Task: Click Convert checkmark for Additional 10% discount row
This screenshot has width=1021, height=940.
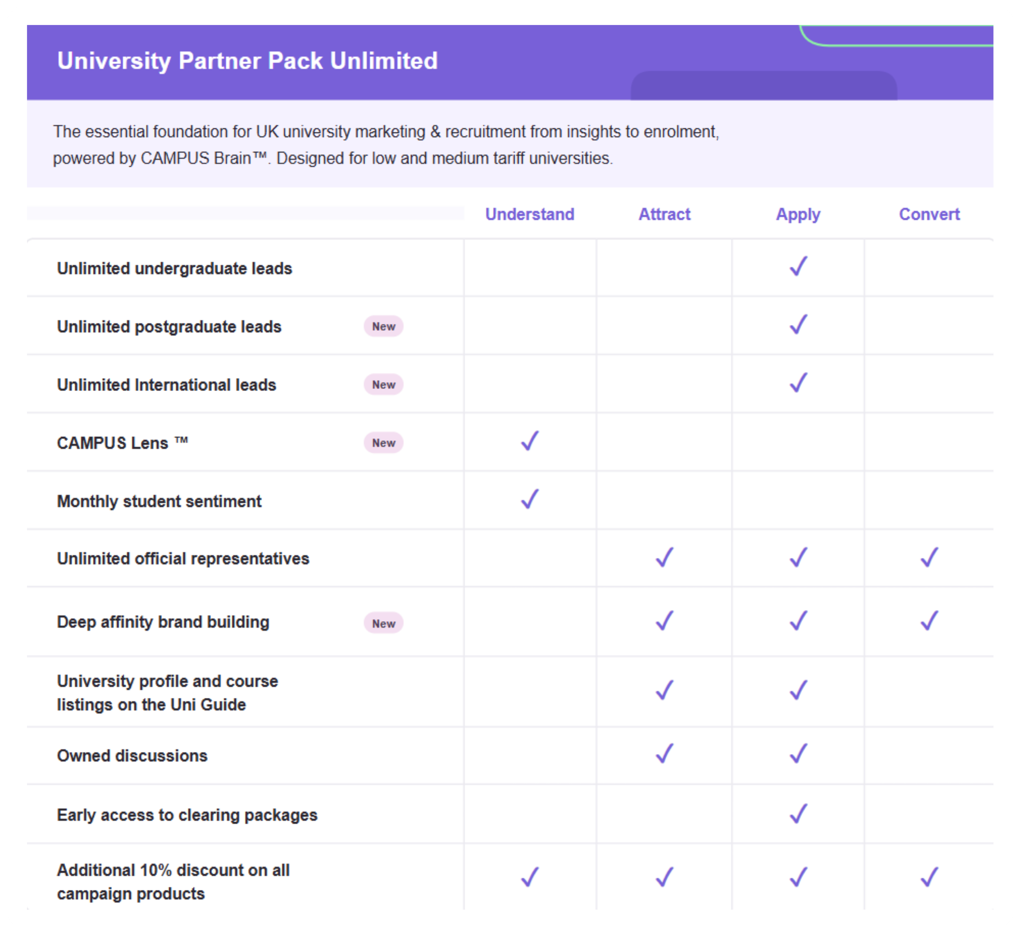Action: [929, 877]
